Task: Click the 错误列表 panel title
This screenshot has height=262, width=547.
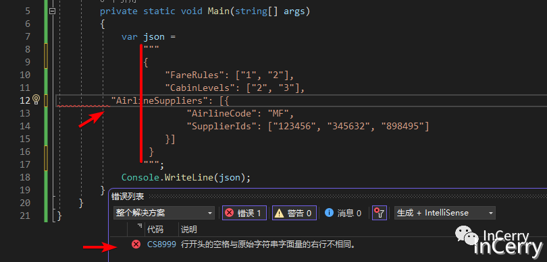Action: pyautogui.click(x=128, y=197)
